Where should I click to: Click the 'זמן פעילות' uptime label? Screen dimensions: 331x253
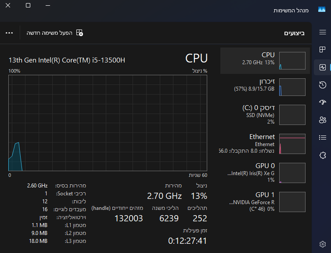(x=195, y=231)
